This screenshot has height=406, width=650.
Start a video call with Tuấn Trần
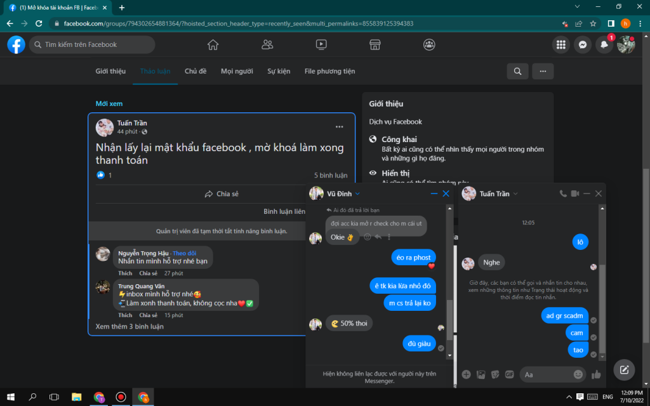(x=575, y=193)
